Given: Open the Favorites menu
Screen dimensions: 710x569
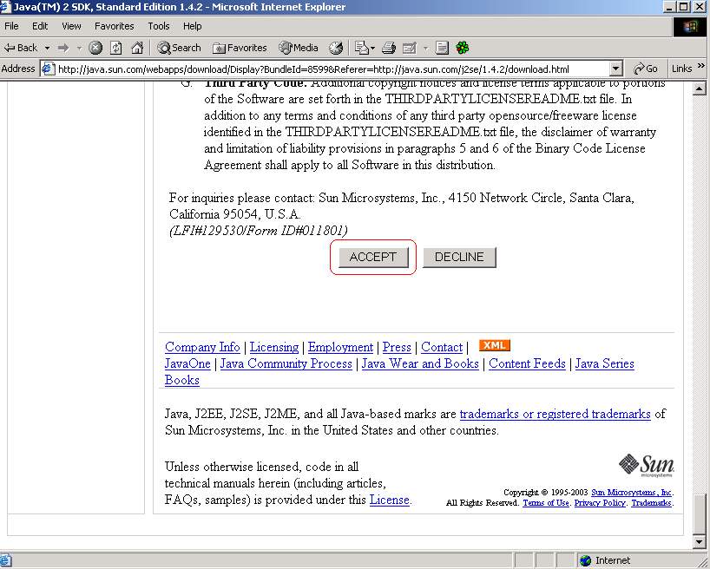Looking at the screenshot, I should [114, 26].
